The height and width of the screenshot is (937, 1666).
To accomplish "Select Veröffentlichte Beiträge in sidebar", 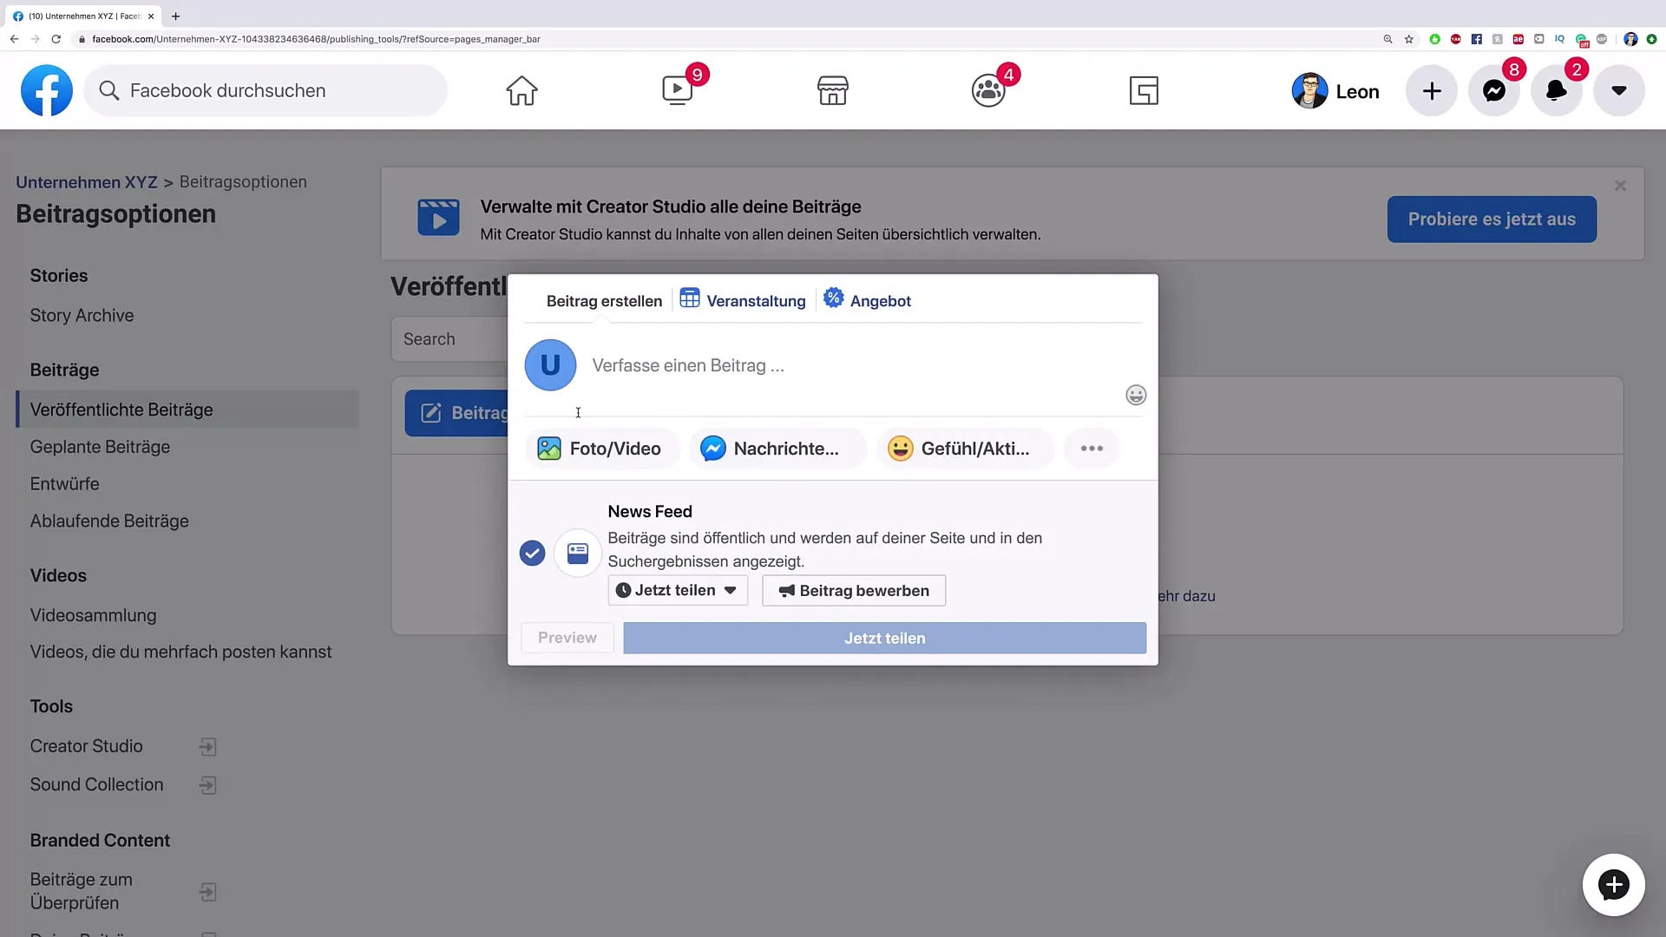I will [187, 410].
